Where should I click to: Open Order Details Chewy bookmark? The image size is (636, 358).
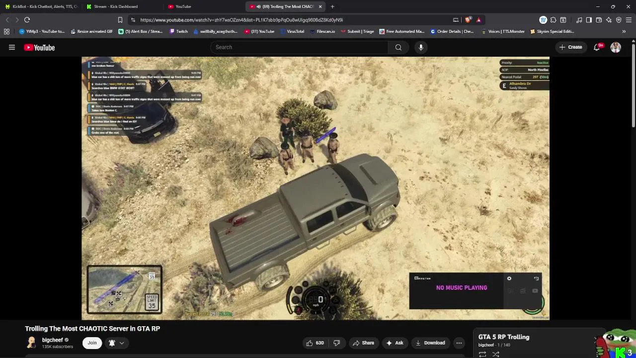coord(452,31)
